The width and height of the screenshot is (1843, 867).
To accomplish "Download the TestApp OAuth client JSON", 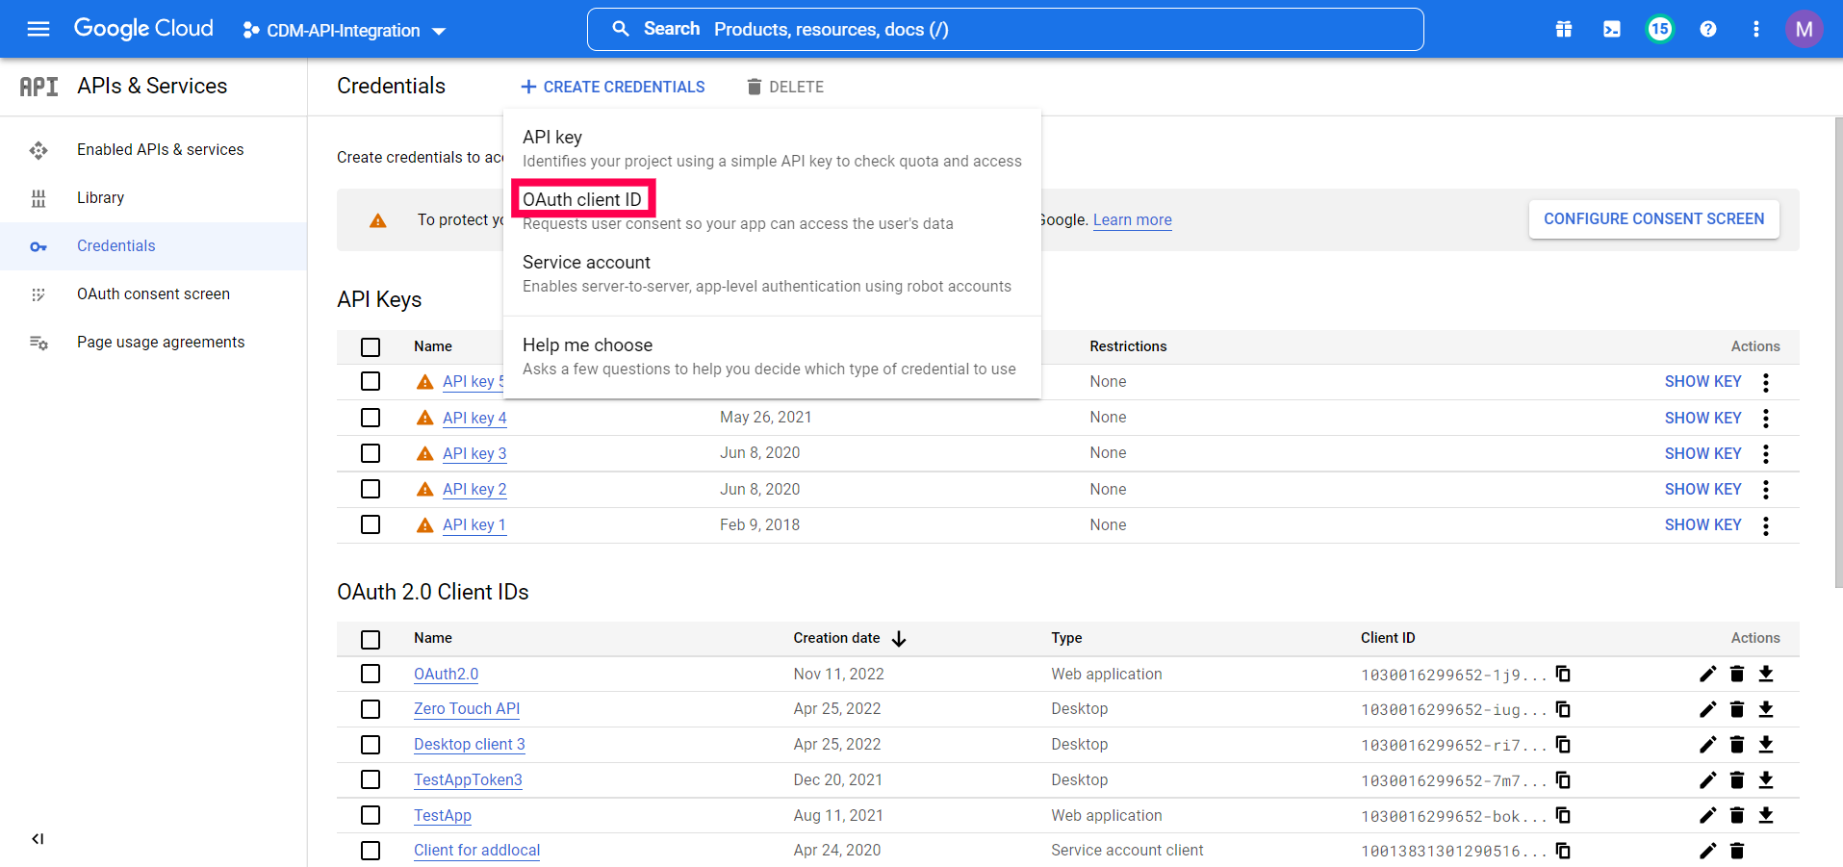I will [1766, 815].
